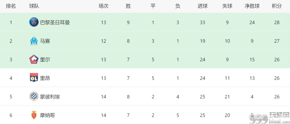
Task: Click the Monaco club crest icon
Action: pos(34,115)
